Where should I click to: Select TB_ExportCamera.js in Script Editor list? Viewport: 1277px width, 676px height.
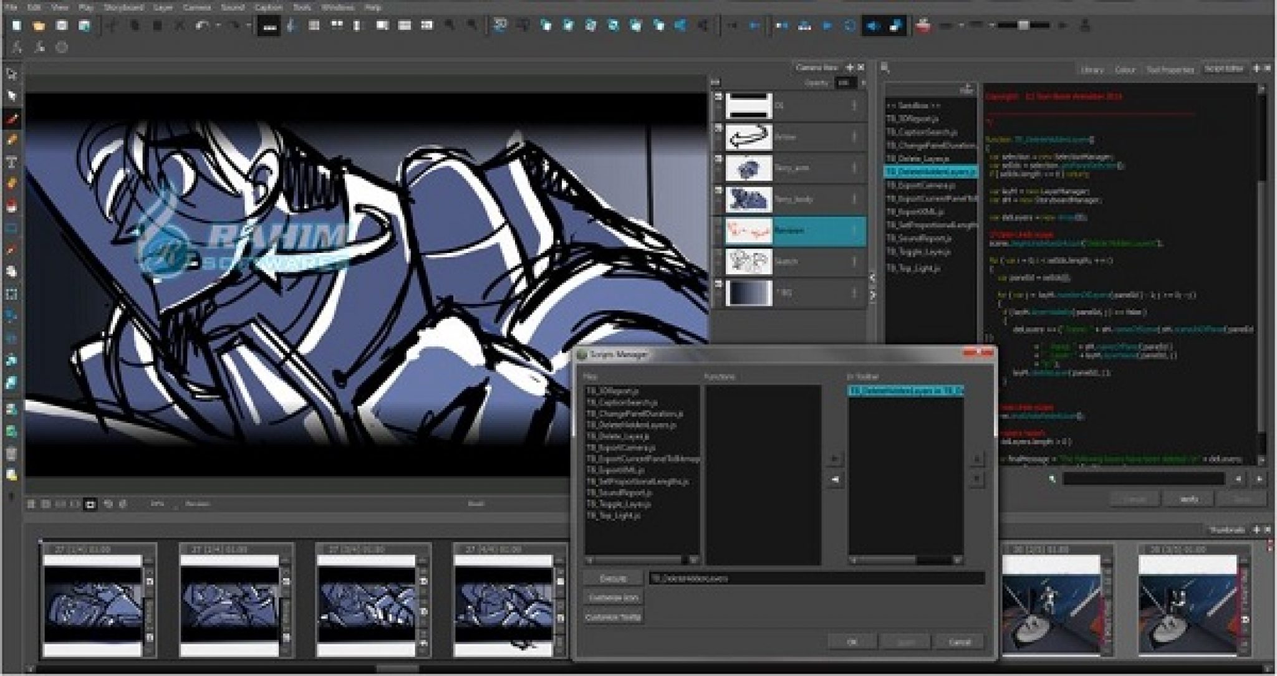920,185
